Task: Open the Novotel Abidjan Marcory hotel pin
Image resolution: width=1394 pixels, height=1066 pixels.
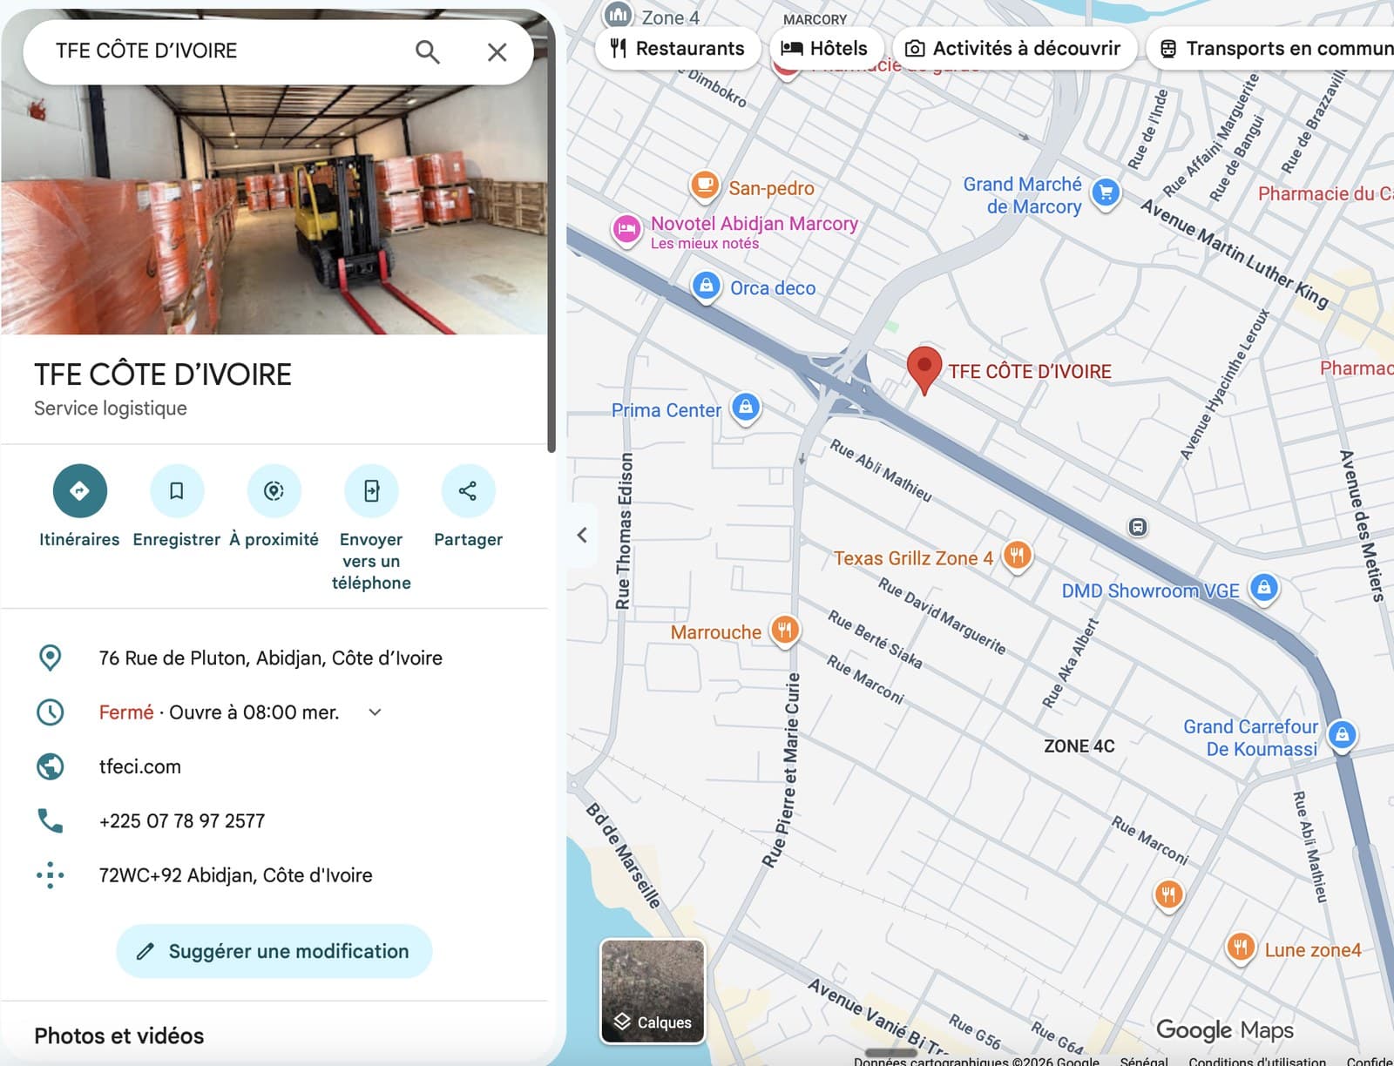Action: click(626, 230)
